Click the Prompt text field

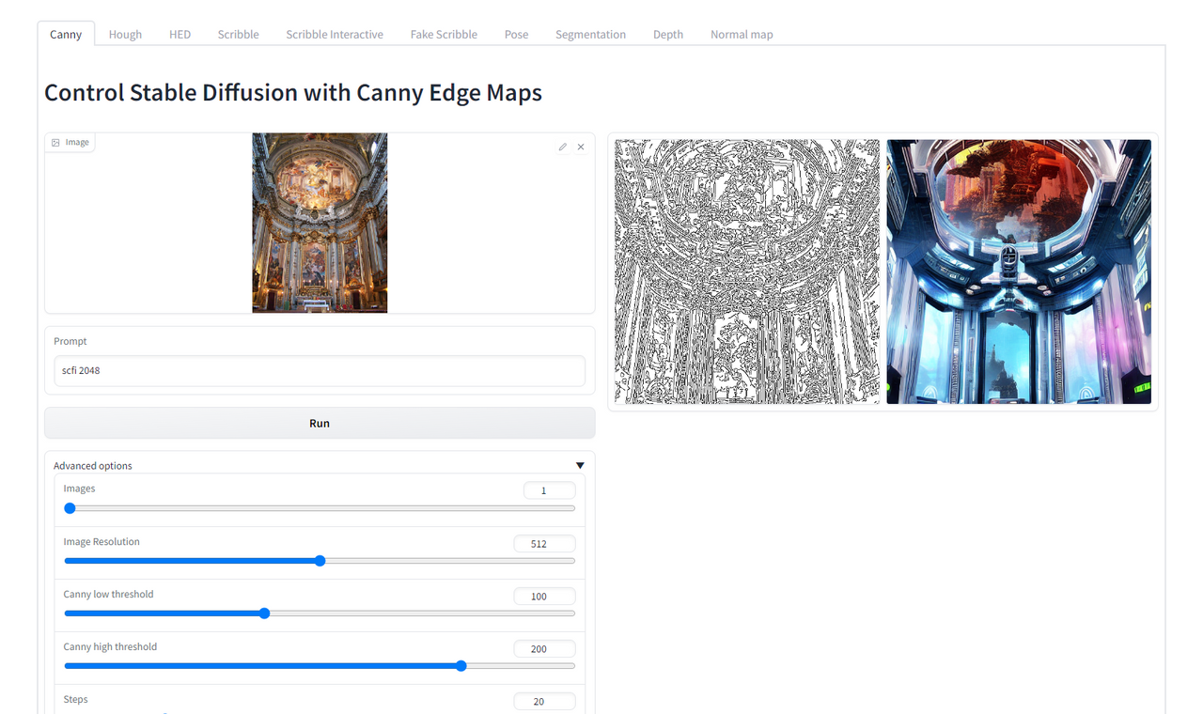pos(320,371)
